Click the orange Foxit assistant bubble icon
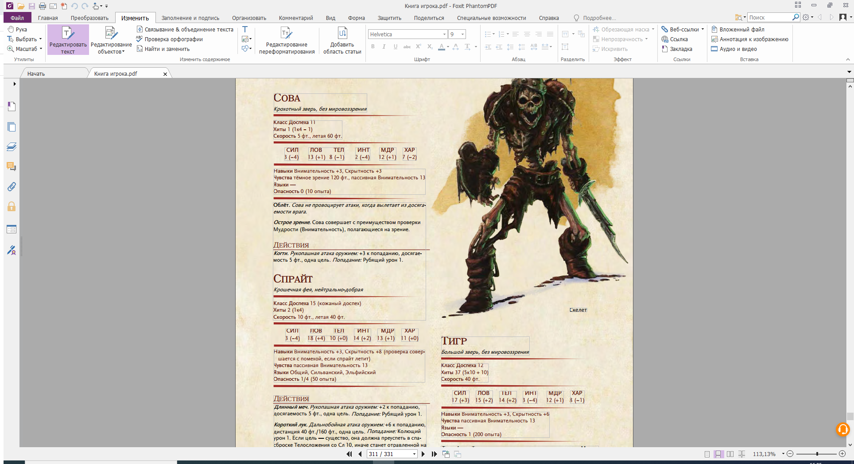This screenshot has width=854, height=464. click(842, 429)
